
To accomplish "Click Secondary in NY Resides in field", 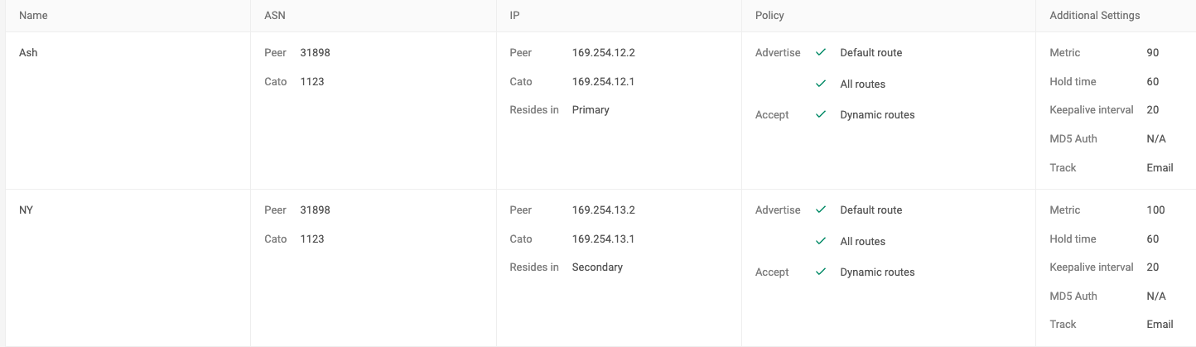I will click(597, 267).
